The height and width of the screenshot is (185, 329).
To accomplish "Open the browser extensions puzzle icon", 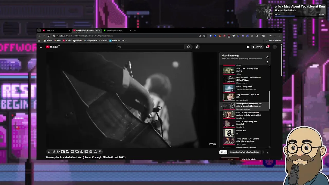I will tap(257, 36).
